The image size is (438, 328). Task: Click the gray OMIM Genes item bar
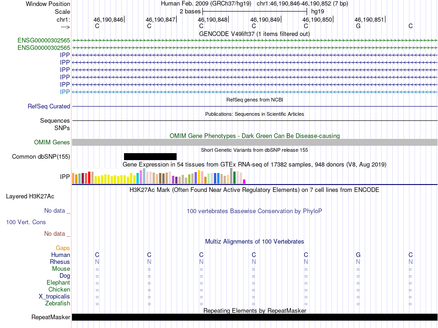[x=255, y=142]
